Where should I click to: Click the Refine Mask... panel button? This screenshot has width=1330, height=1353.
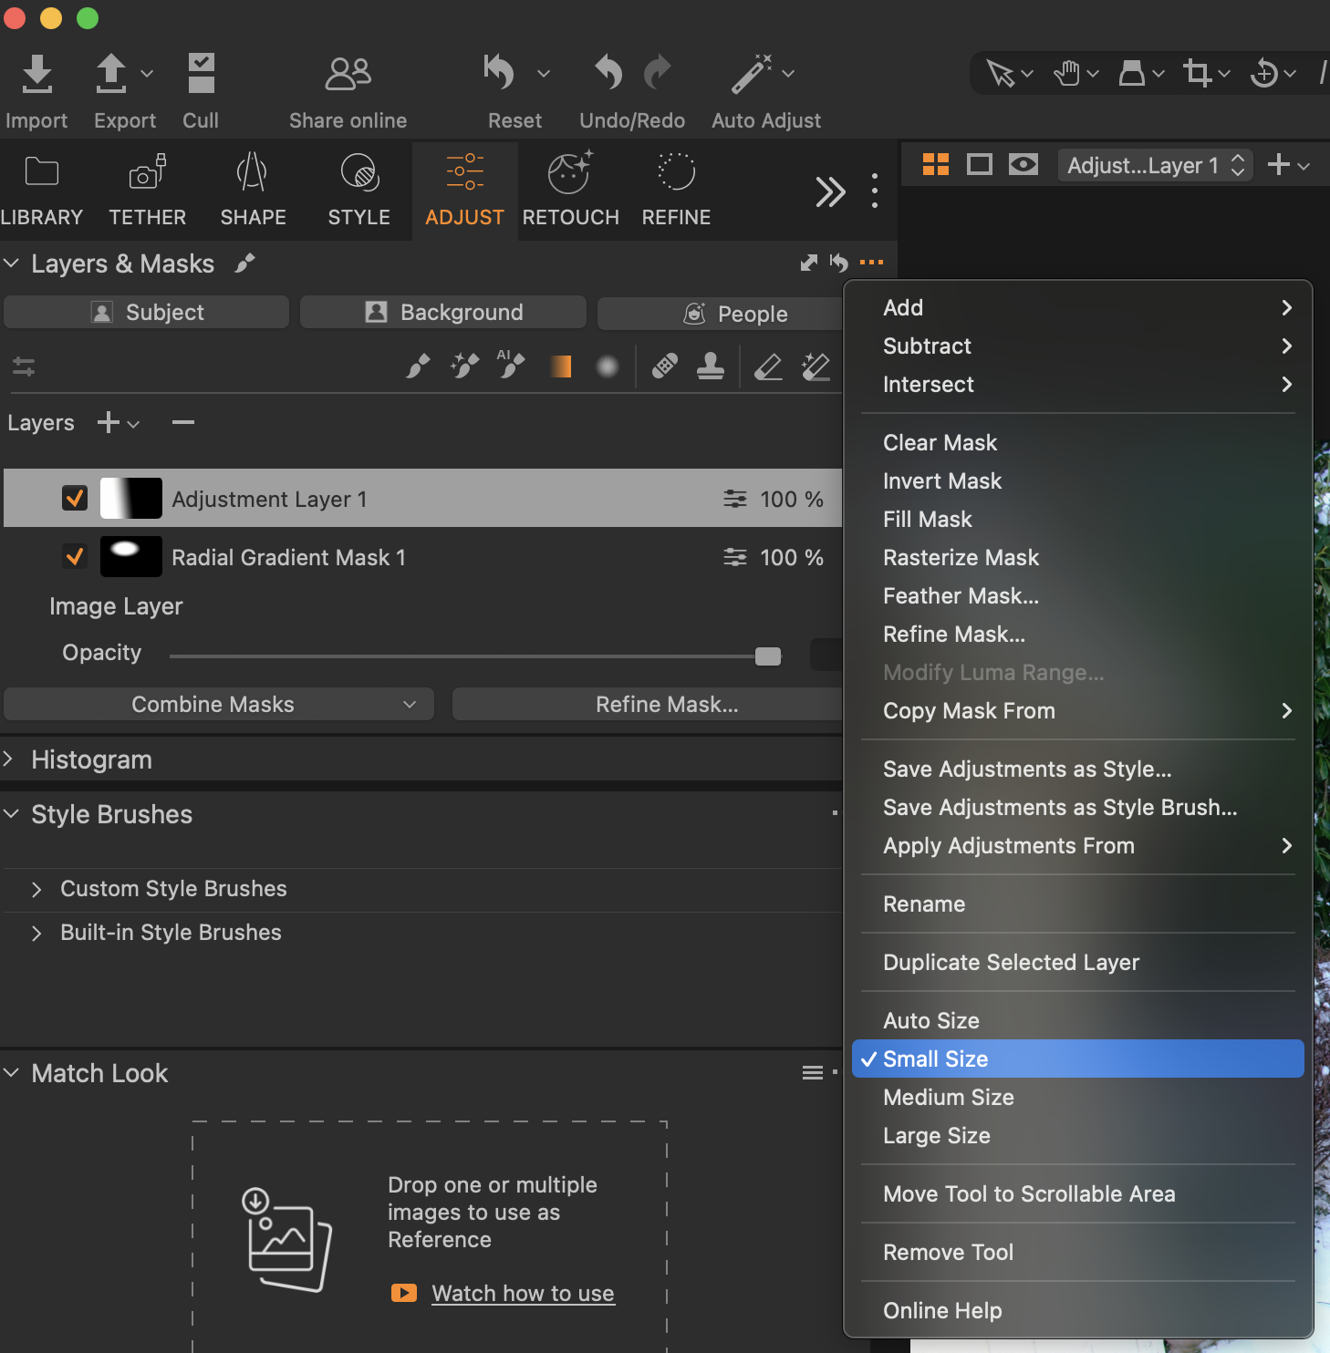[648, 704]
